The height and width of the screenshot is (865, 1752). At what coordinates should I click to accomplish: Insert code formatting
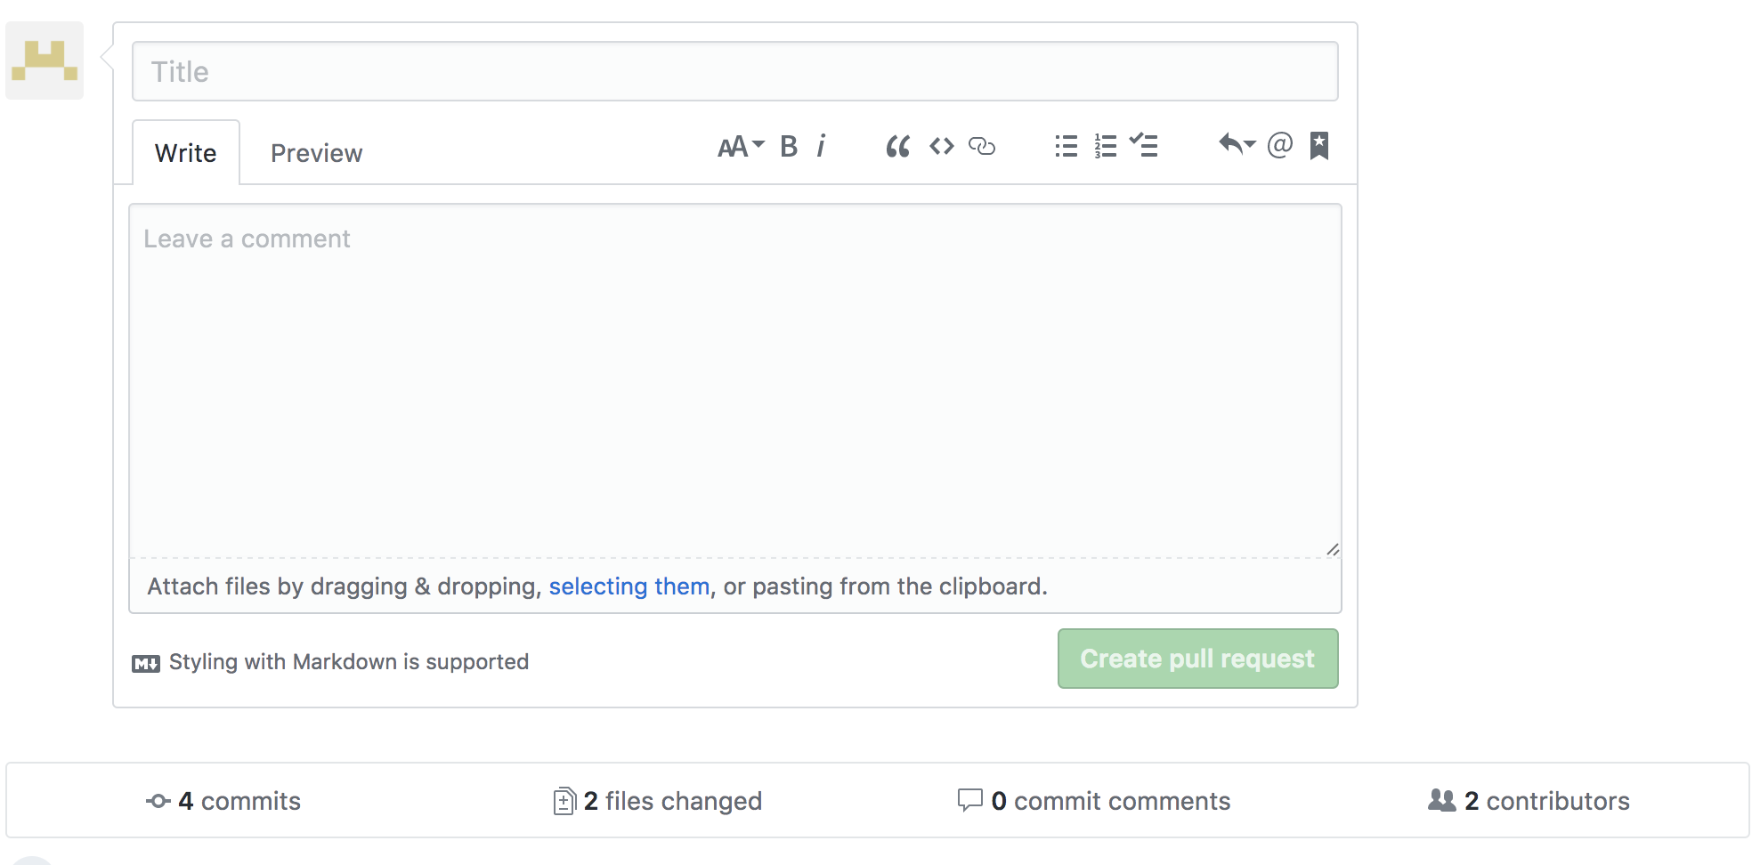coord(941,146)
